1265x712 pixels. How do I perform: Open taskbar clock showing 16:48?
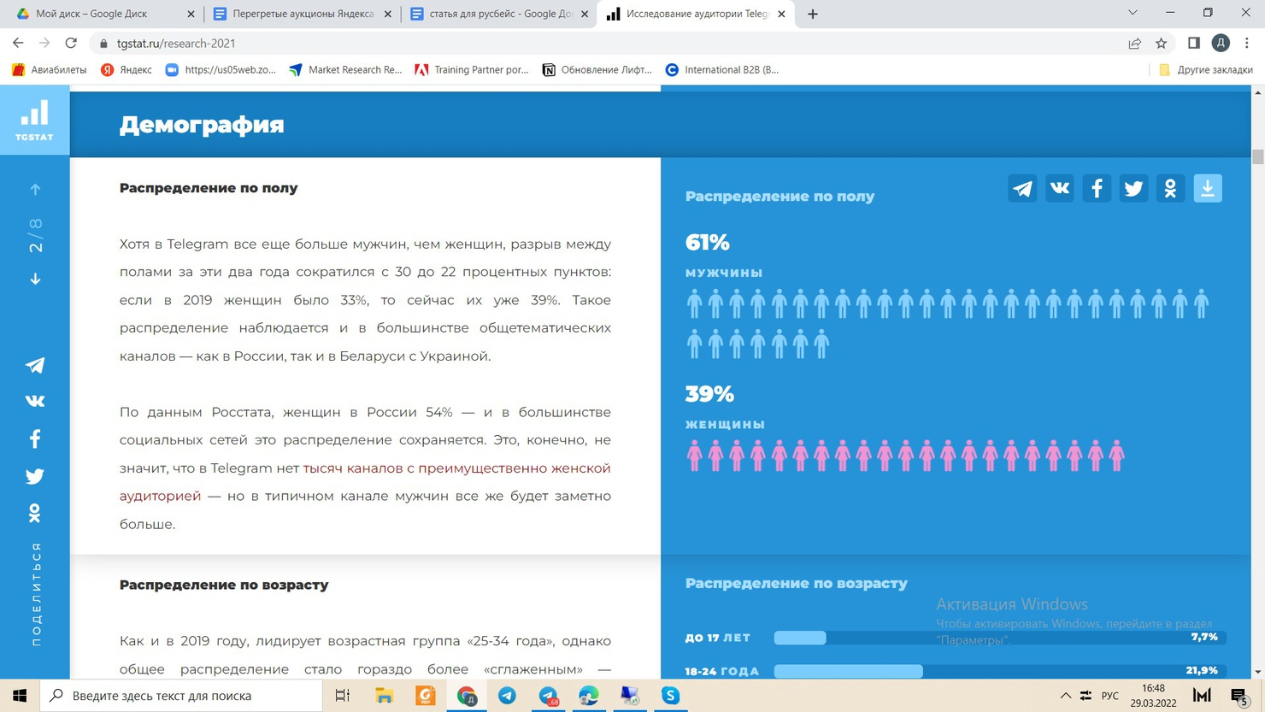click(1153, 696)
